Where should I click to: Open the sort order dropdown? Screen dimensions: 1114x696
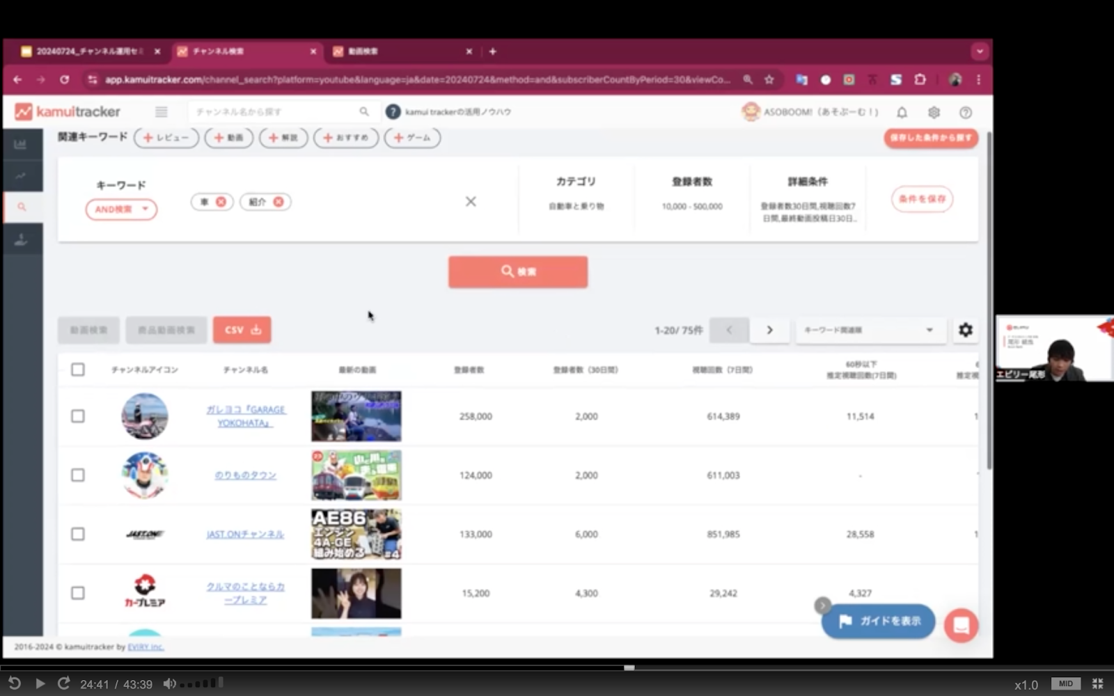(x=870, y=330)
